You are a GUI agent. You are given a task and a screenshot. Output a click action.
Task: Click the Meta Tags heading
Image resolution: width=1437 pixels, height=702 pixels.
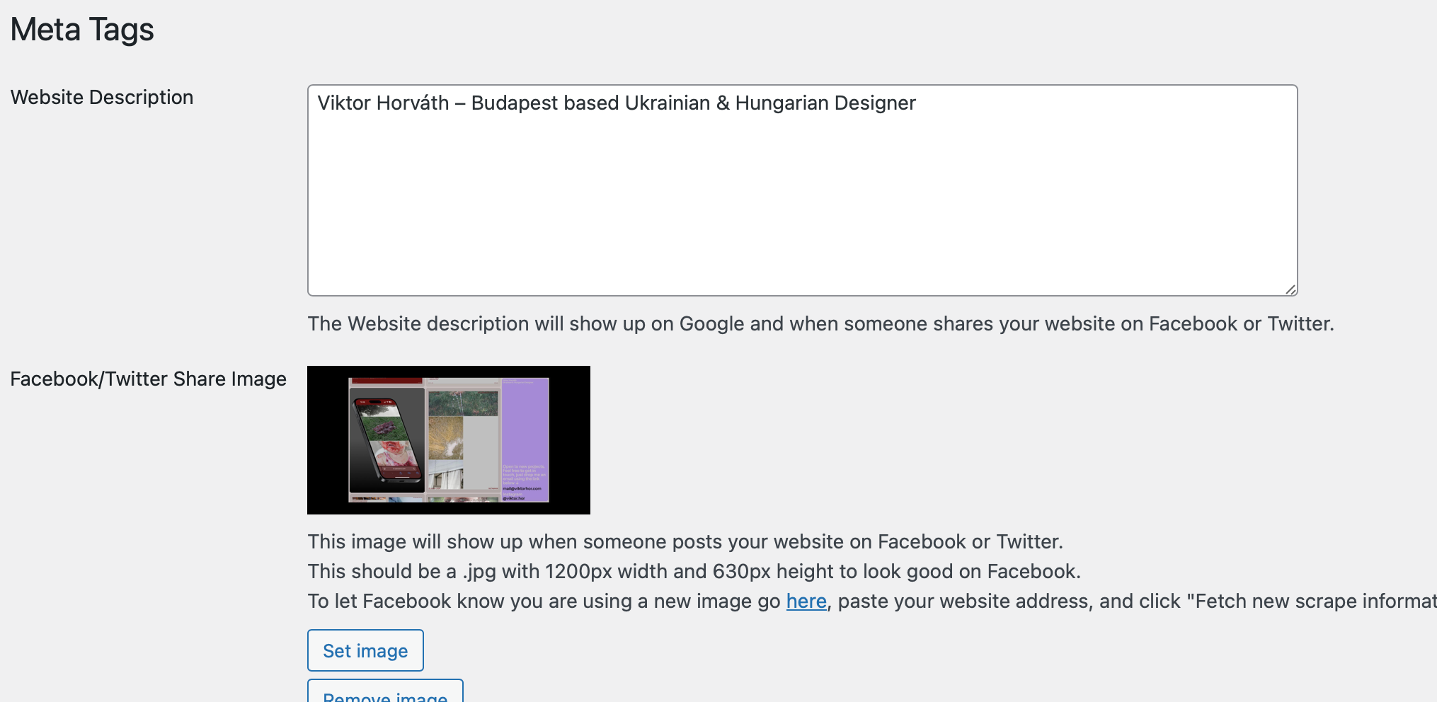[82, 30]
